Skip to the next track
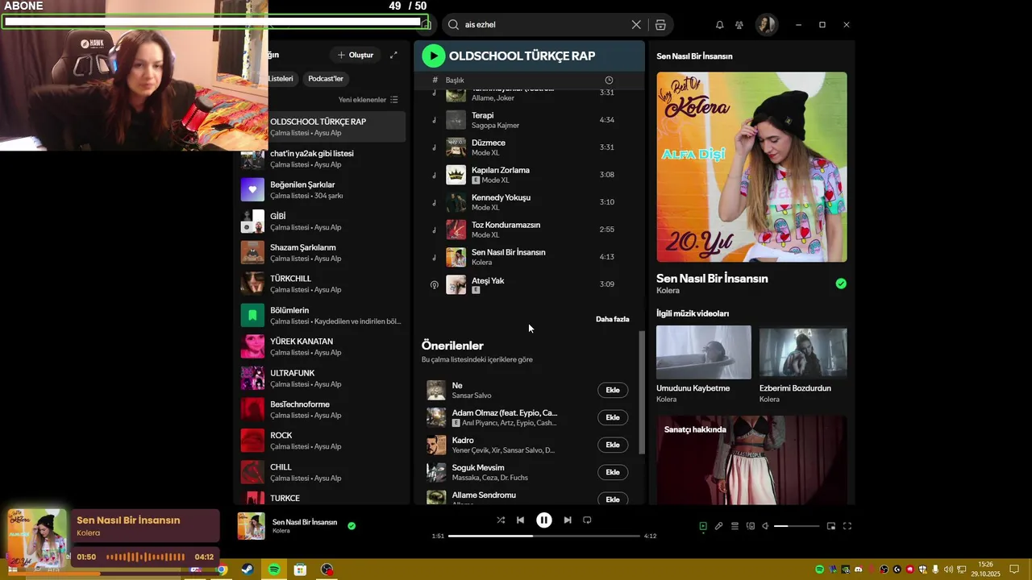Screen dimensions: 1032x580 [x=568, y=520]
